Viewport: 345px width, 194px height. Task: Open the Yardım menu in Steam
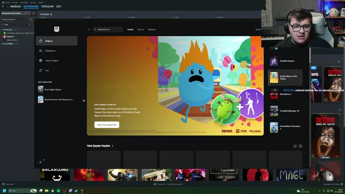[40, 2]
